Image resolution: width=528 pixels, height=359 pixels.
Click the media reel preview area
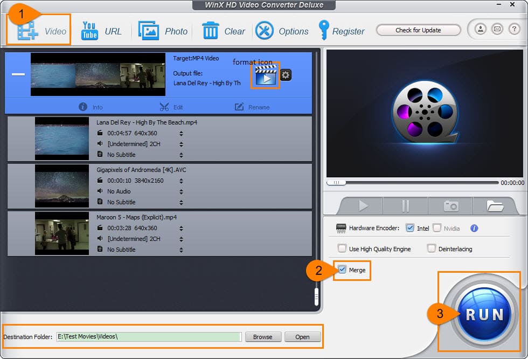pos(425,114)
